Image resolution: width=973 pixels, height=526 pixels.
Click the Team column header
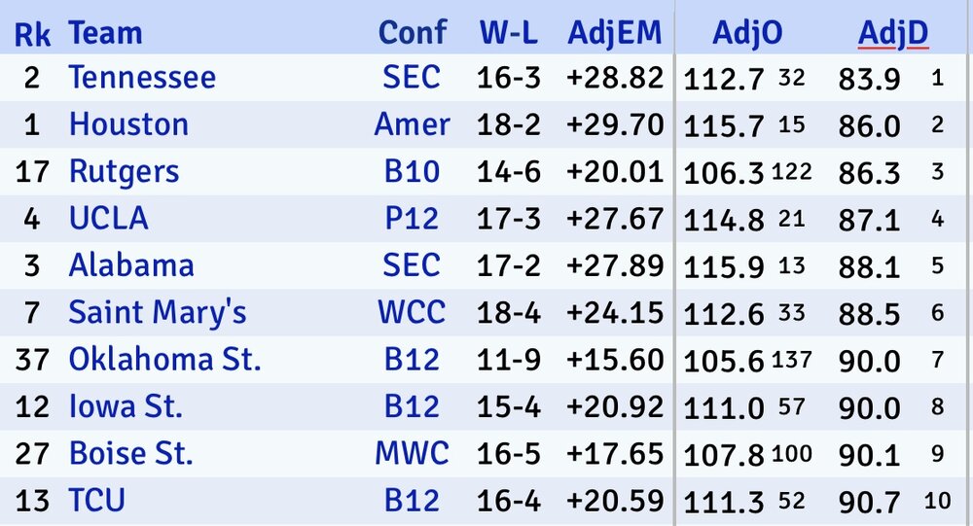pyautogui.click(x=105, y=35)
